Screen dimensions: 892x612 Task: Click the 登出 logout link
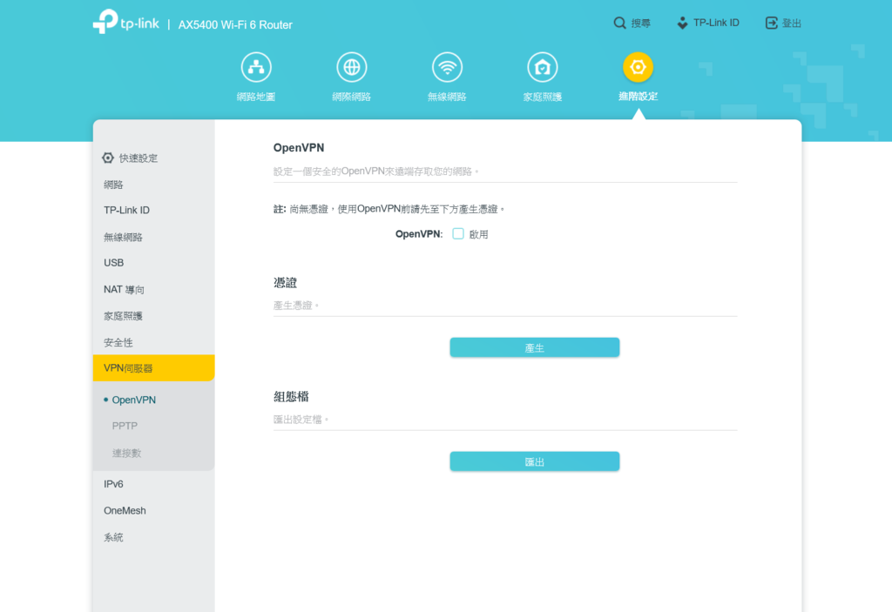(792, 24)
